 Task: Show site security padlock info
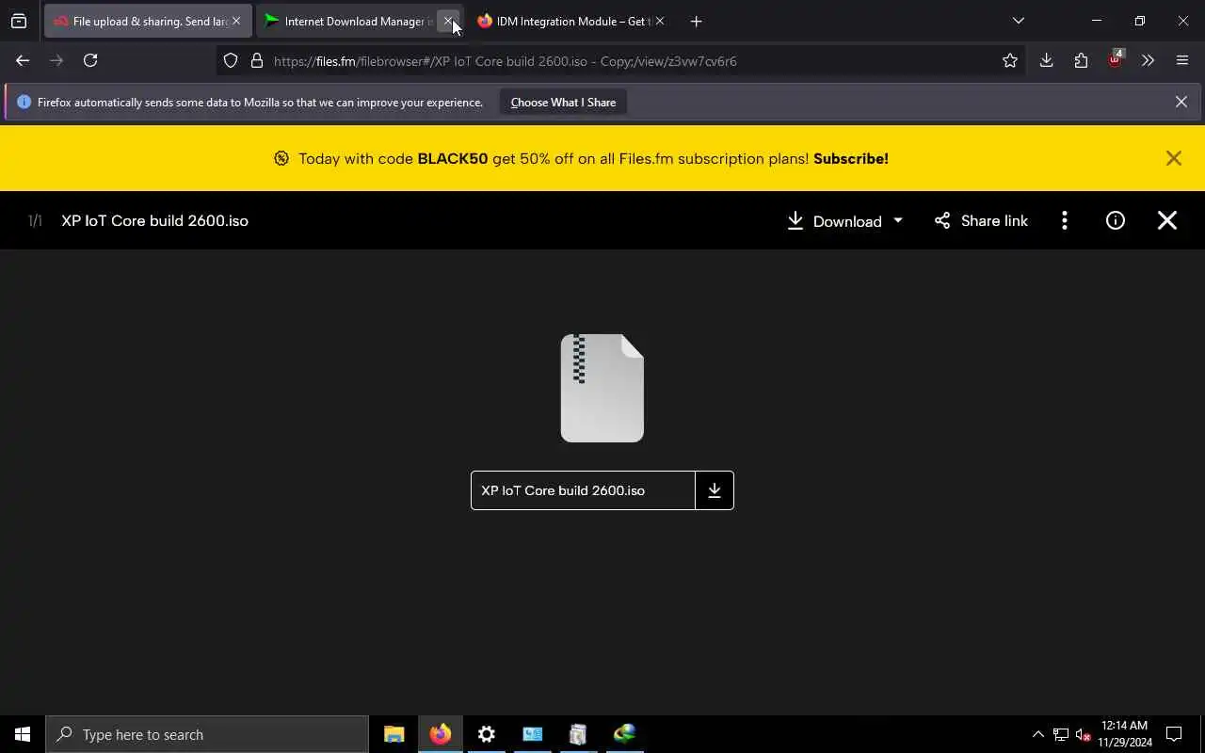coord(256,61)
